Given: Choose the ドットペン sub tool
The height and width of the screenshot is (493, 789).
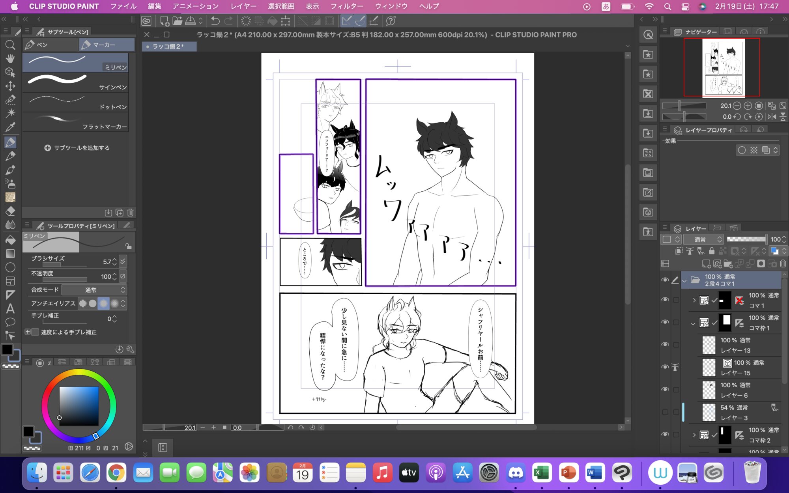Looking at the screenshot, I should (75, 102).
